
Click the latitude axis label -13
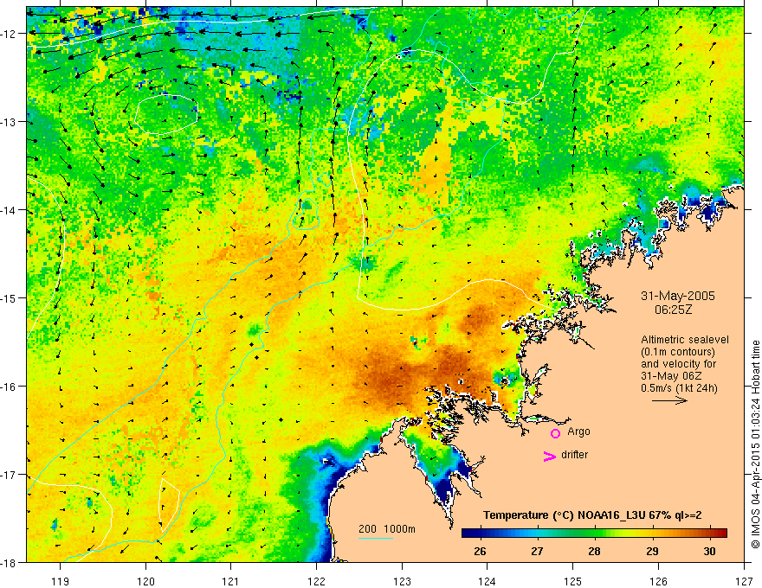[x=10, y=122]
